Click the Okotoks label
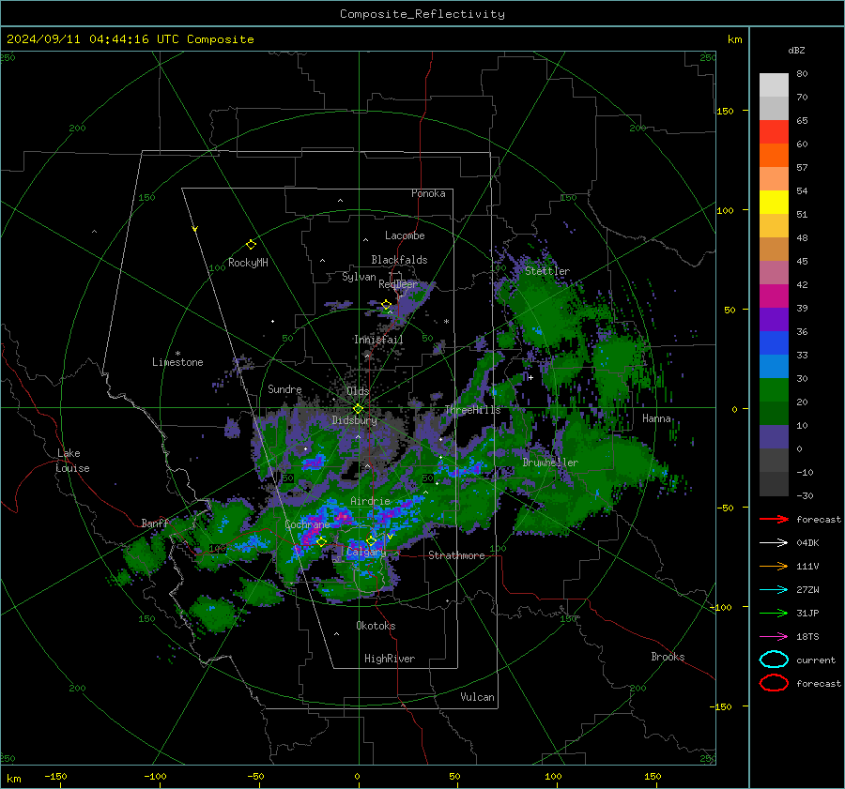 376,626
